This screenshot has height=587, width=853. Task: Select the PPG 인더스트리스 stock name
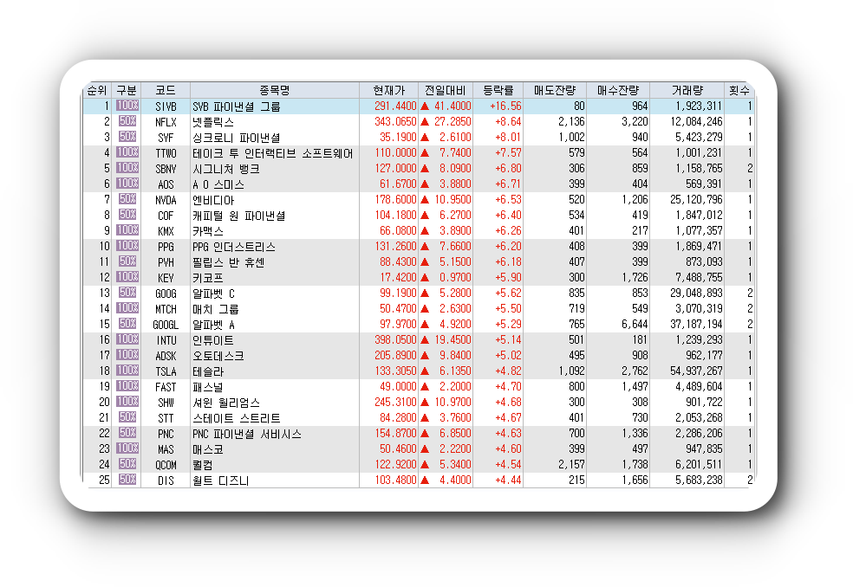coord(234,247)
